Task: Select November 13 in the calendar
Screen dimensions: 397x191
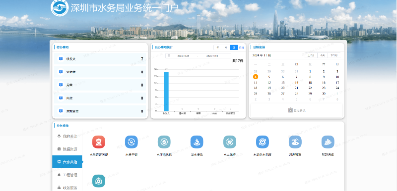Action: (283, 83)
